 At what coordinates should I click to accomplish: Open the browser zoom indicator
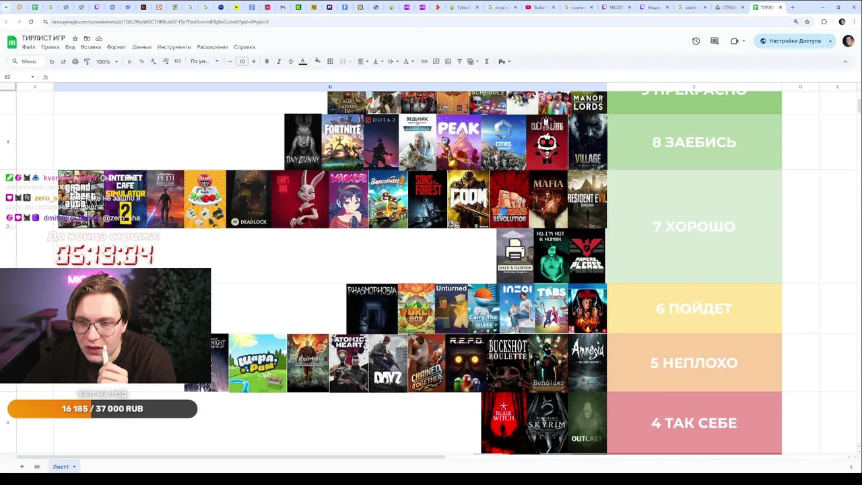coord(796,22)
